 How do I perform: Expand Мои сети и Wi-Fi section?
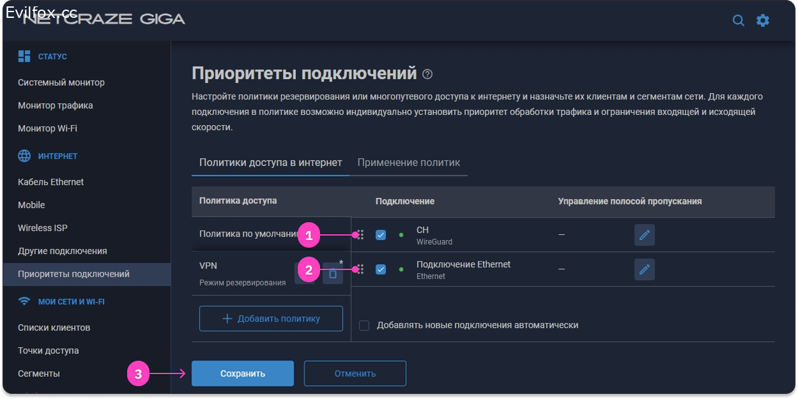pyautogui.click(x=70, y=301)
